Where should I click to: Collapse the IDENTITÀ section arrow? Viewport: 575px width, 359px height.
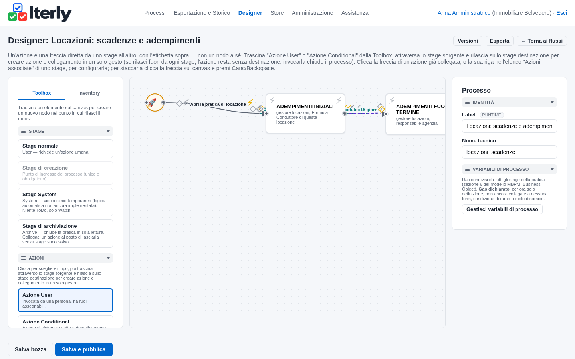click(552, 102)
